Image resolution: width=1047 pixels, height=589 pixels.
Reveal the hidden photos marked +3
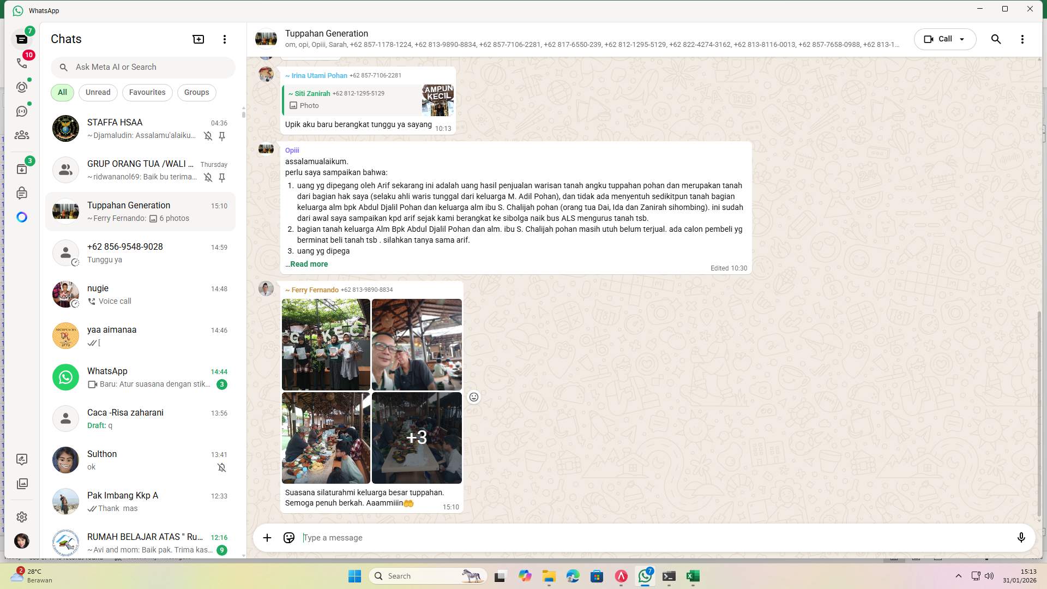pos(417,437)
